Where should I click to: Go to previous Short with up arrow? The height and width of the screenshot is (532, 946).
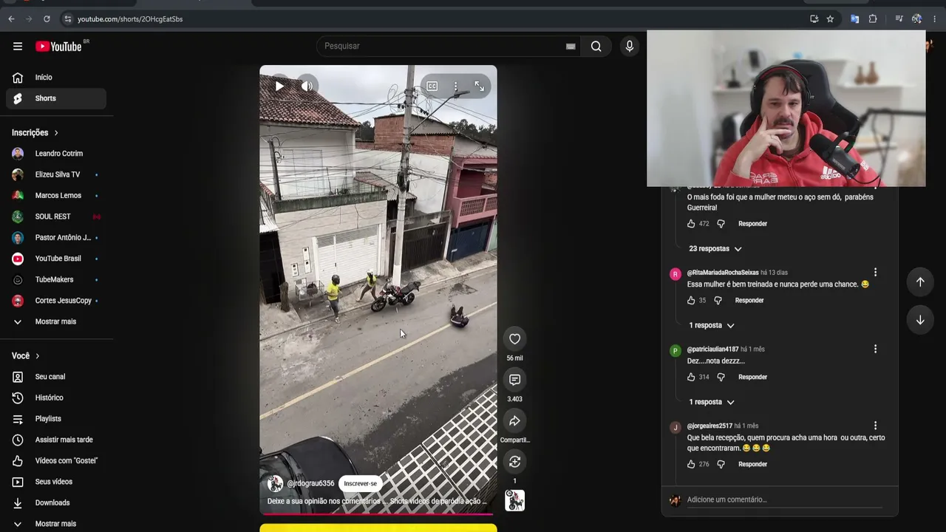(920, 282)
